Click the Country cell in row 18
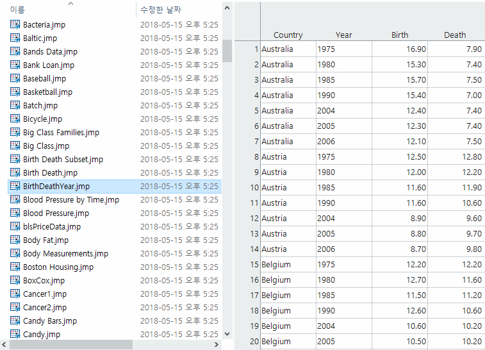Screen dimensions: 485x350 point(288,310)
